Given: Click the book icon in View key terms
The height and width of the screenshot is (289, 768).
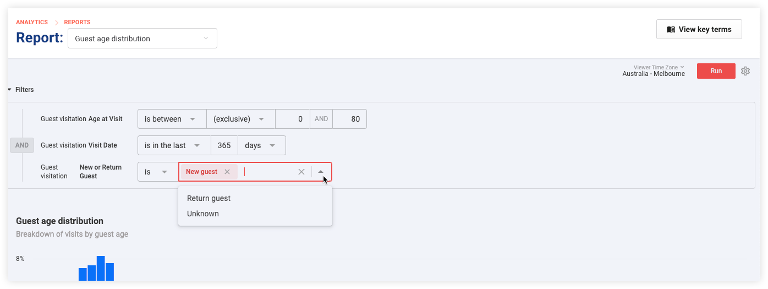Looking at the screenshot, I should (671, 30).
